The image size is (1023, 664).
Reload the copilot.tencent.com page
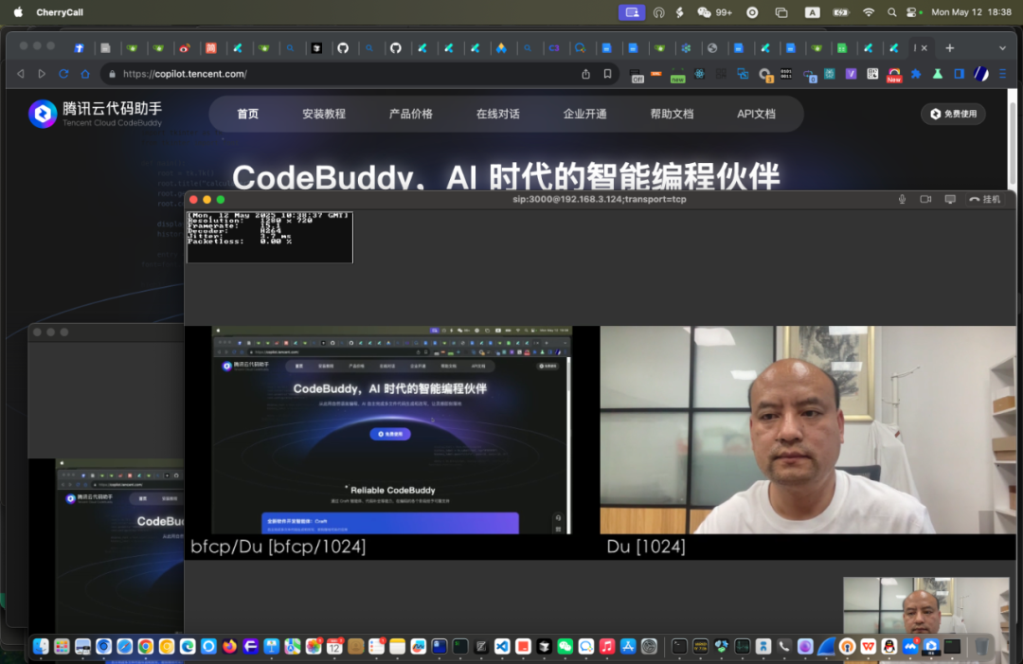coord(63,74)
